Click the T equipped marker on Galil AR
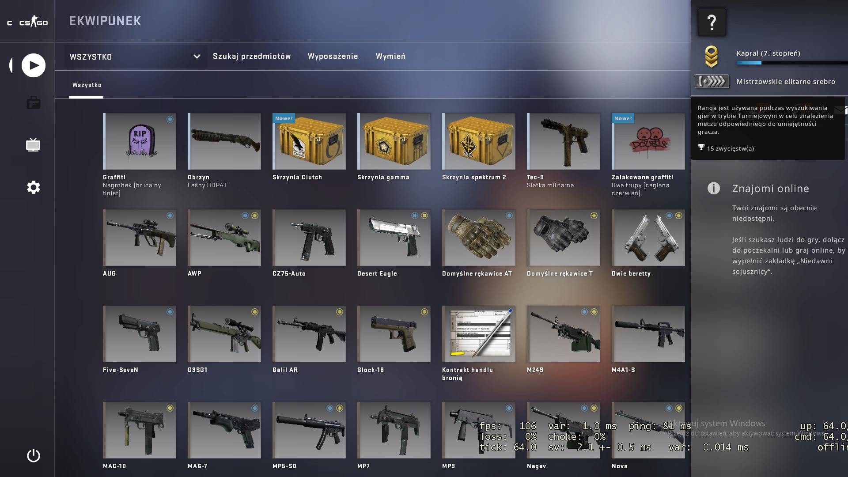The height and width of the screenshot is (477, 848). click(x=340, y=312)
